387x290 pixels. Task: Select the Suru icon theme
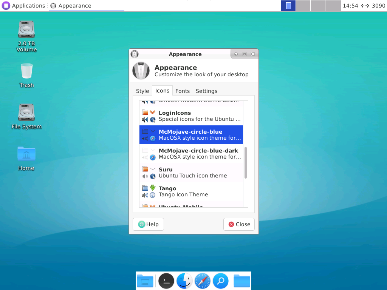tap(191, 173)
